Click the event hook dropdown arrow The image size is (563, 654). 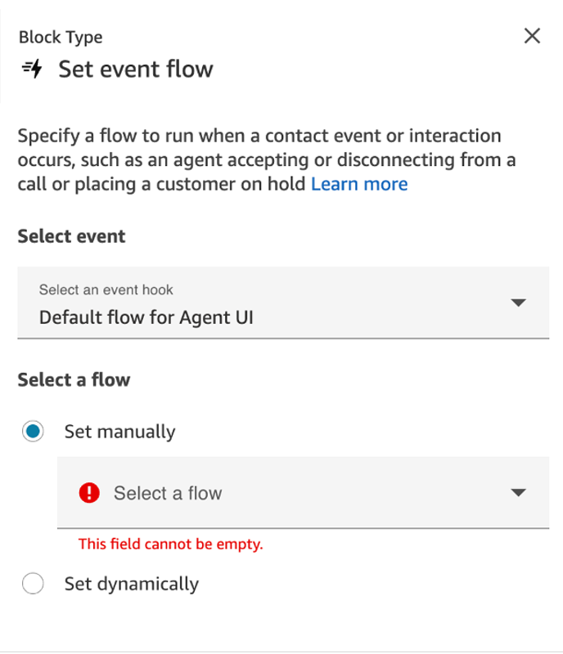click(x=519, y=302)
